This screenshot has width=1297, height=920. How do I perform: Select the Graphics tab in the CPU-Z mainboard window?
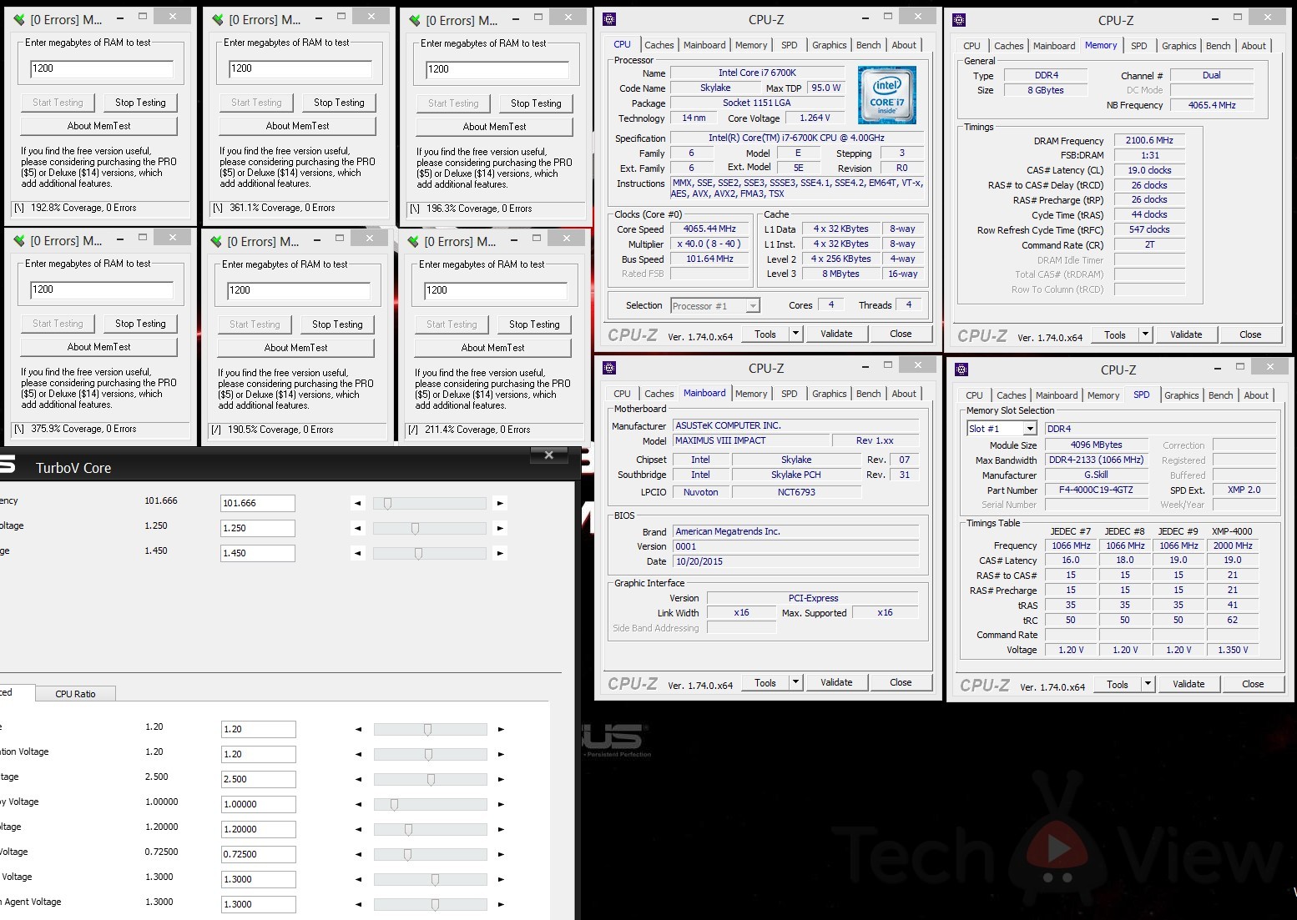(829, 394)
